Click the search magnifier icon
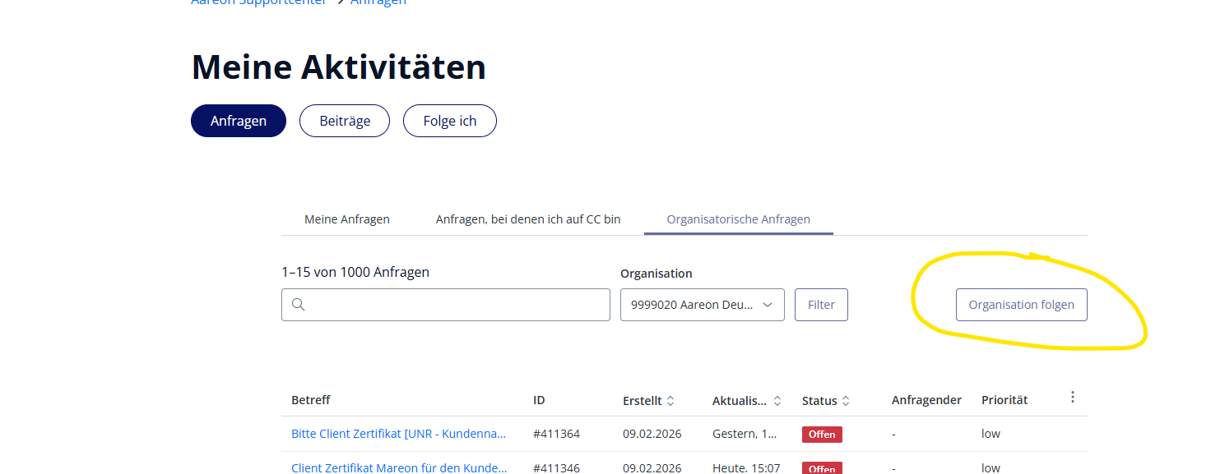The height and width of the screenshot is (474, 1211). (x=299, y=305)
